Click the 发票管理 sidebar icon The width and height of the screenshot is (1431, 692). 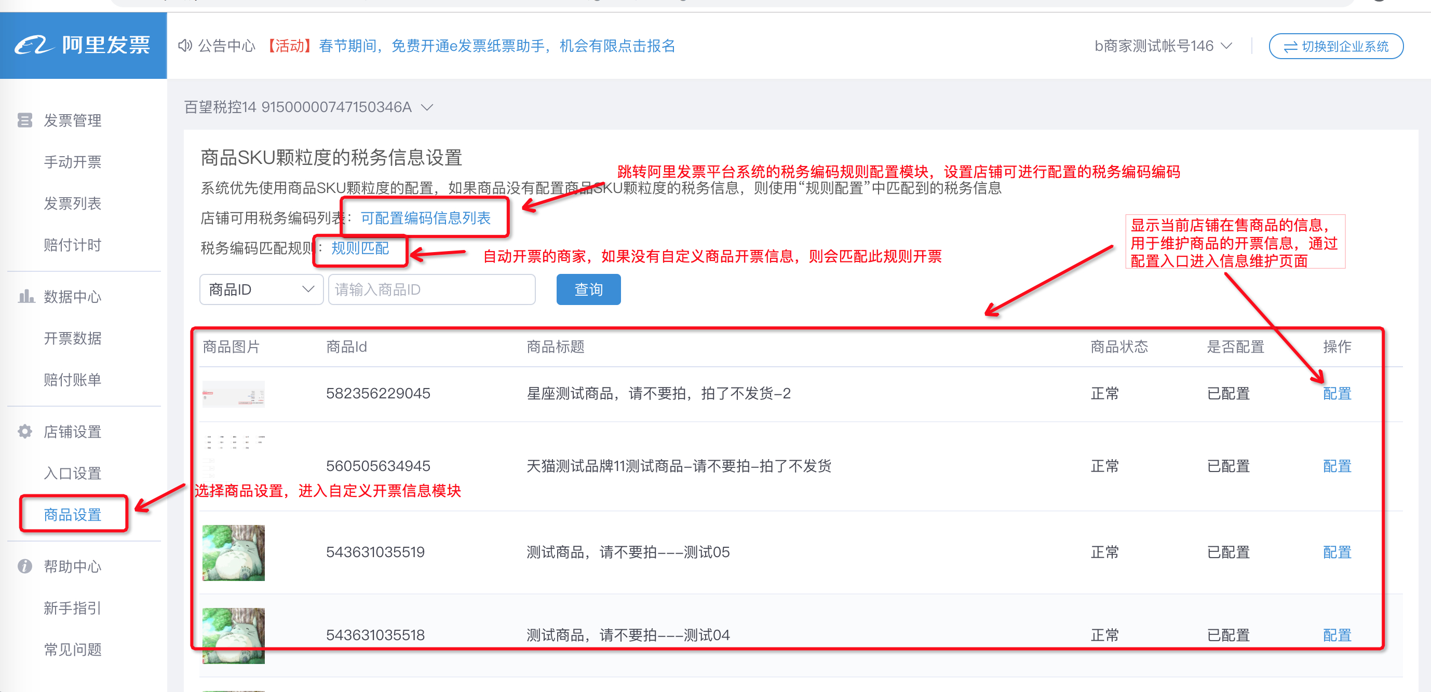[24, 120]
